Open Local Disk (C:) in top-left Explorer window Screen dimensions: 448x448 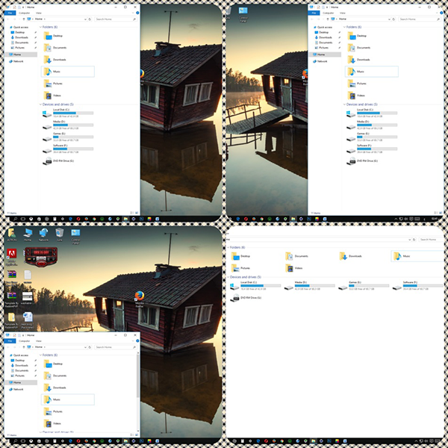(68, 113)
